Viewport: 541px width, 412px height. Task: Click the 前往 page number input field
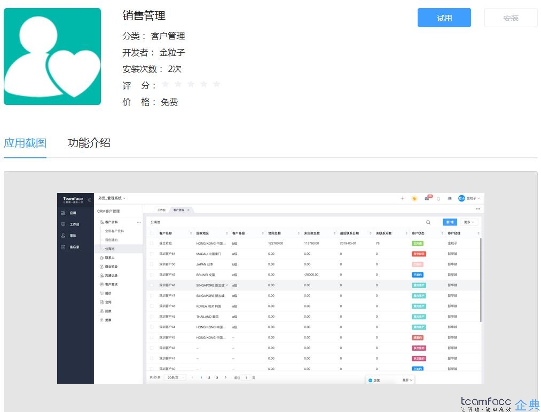pyautogui.click(x=246, y=377)
